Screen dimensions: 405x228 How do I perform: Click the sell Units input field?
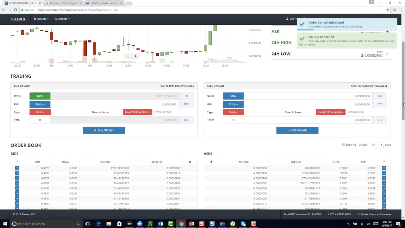pos(308,96)
